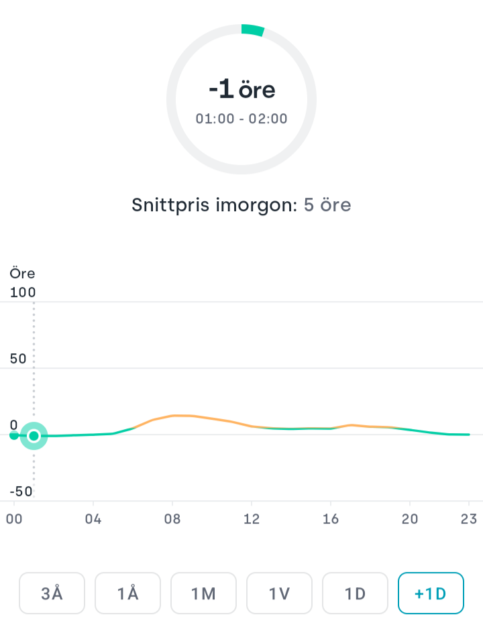Click the 04 hour axis label
This screenshot has width=483, height=641.
(93, 519)
